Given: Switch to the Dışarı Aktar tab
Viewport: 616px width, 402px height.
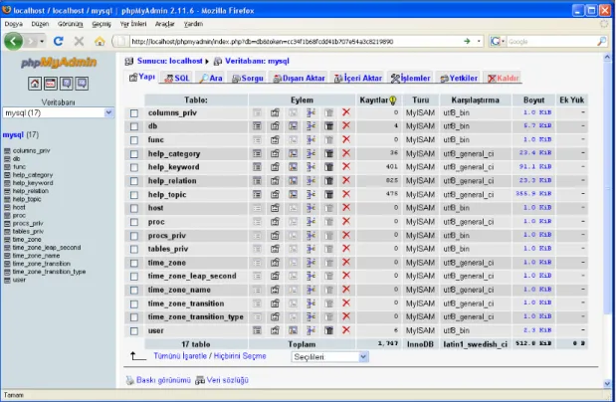Looking at the screenshot, I should 299,78.
